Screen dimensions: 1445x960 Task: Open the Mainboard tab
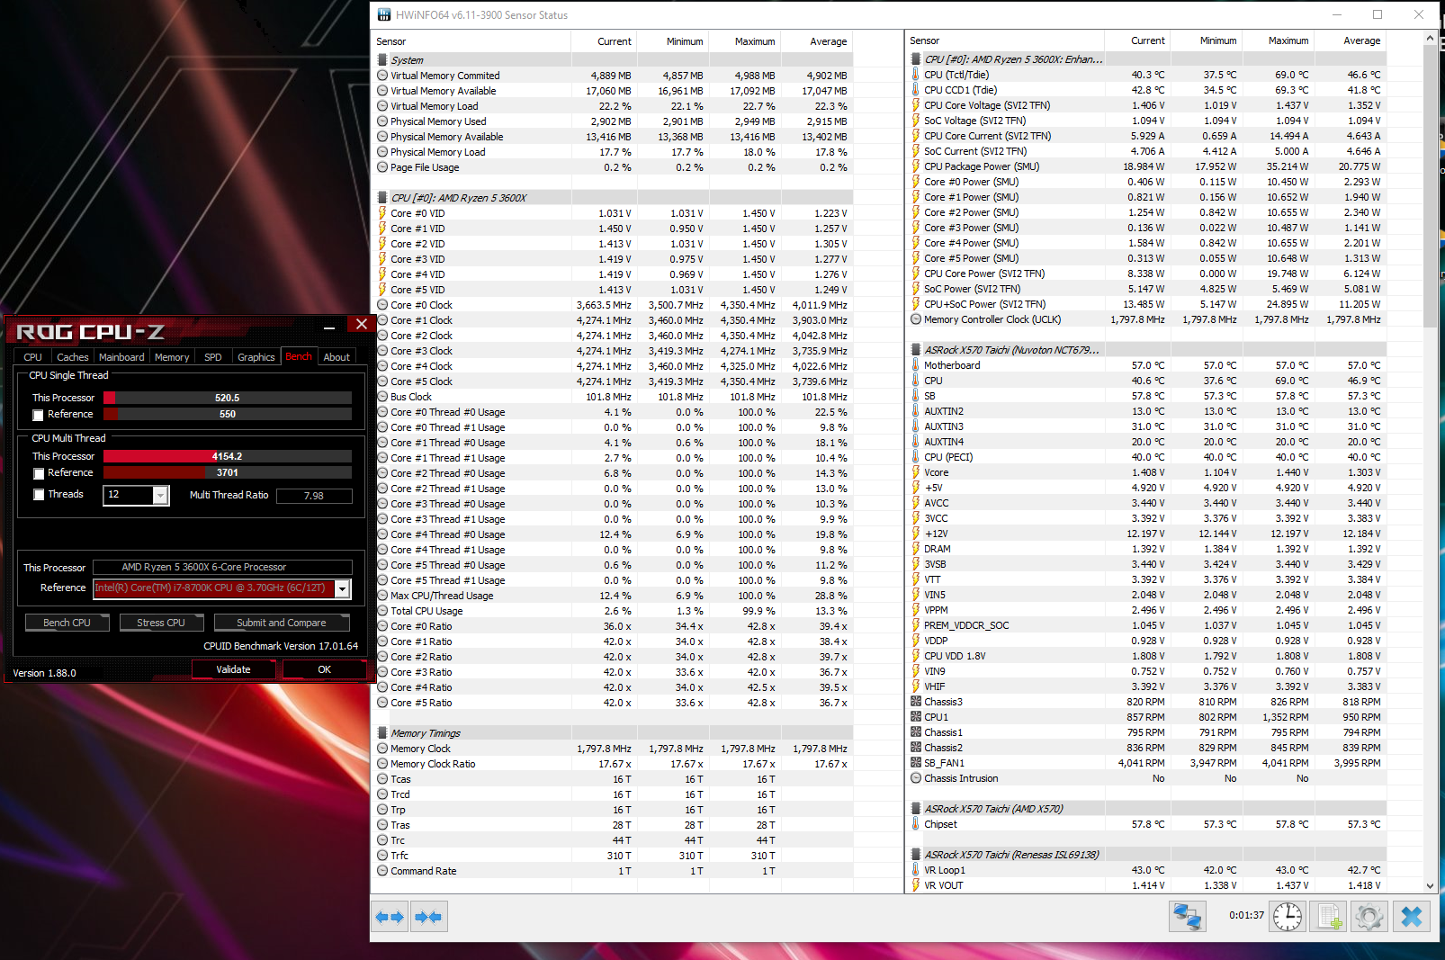click(x=121, y=357)
